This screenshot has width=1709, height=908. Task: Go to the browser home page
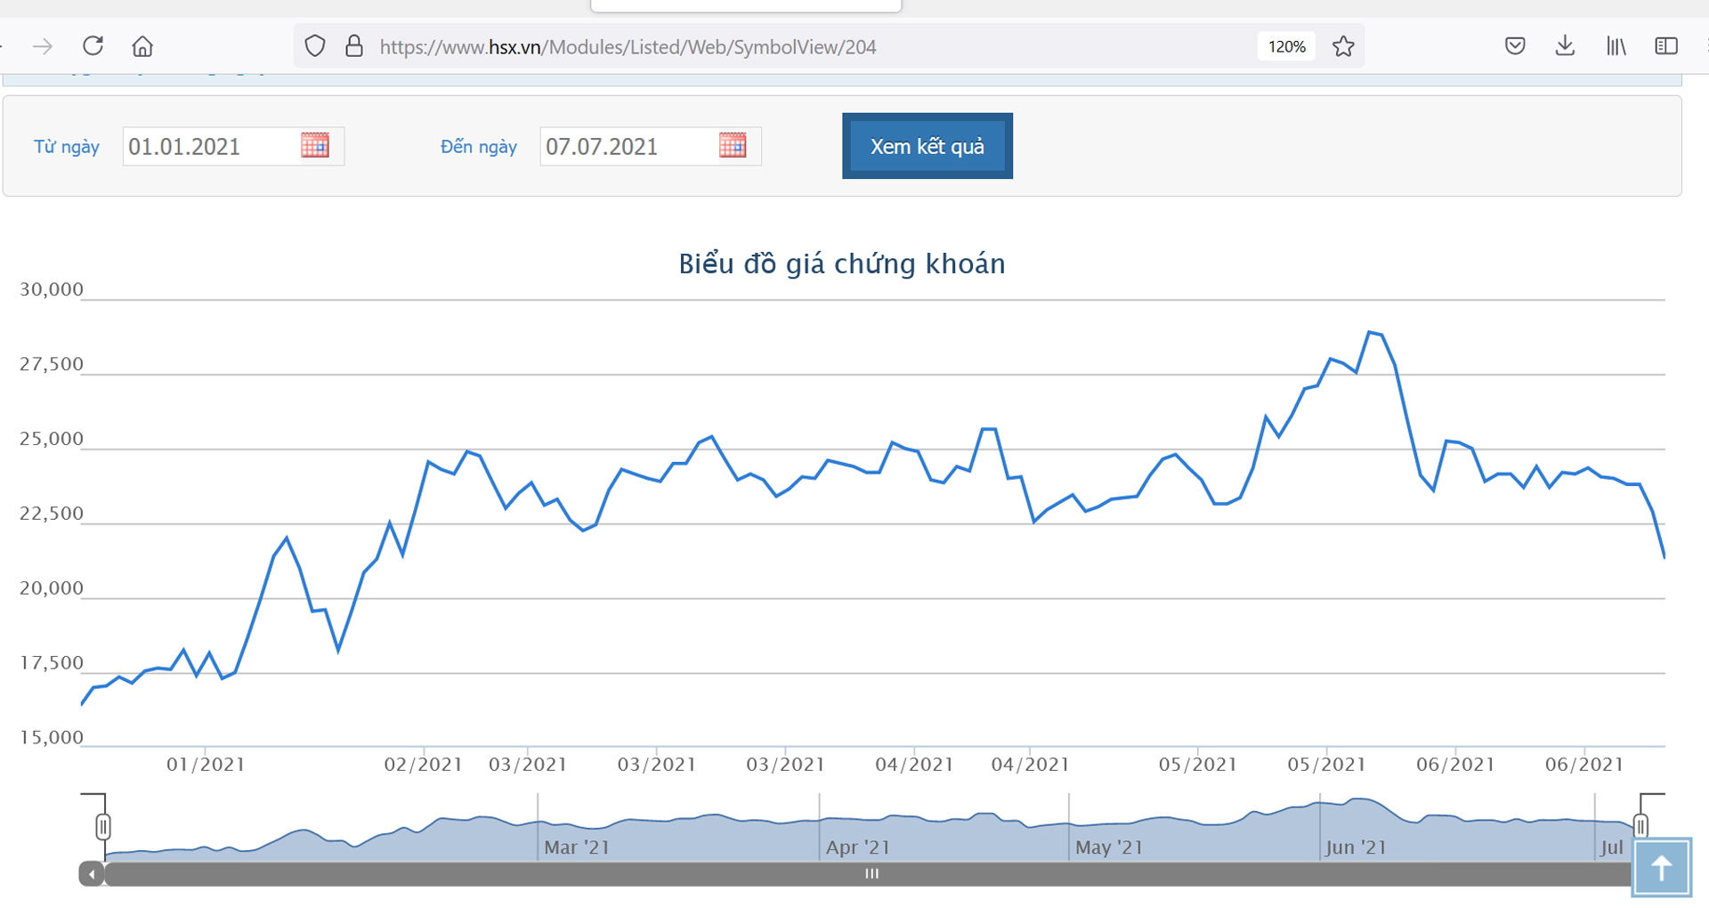(x=142, y=46)
